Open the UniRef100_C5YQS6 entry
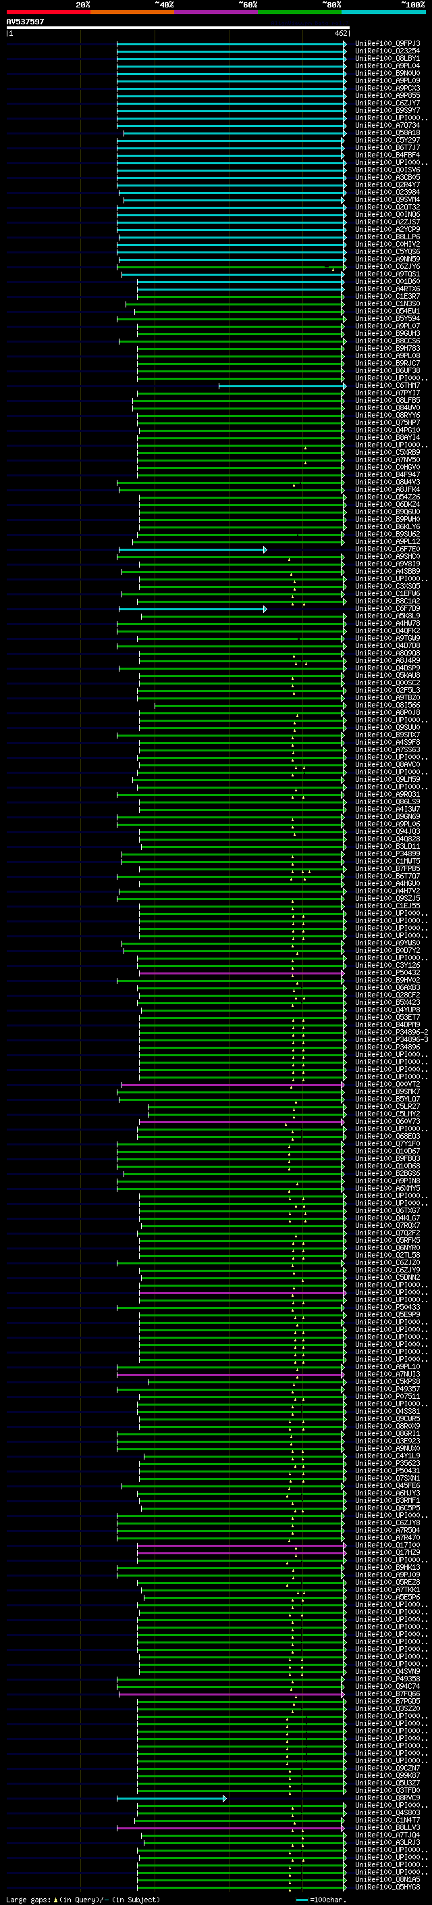Image resolution: width=432 pixels, height=1905 pixels. pos(387,251)
